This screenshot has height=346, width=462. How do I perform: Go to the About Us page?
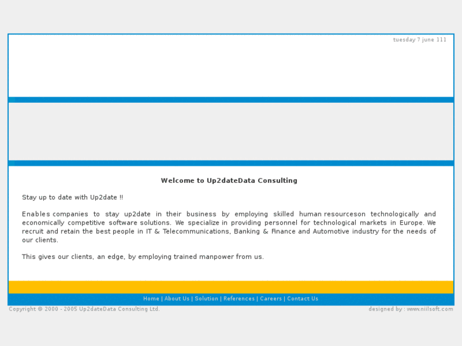point(177,298)
